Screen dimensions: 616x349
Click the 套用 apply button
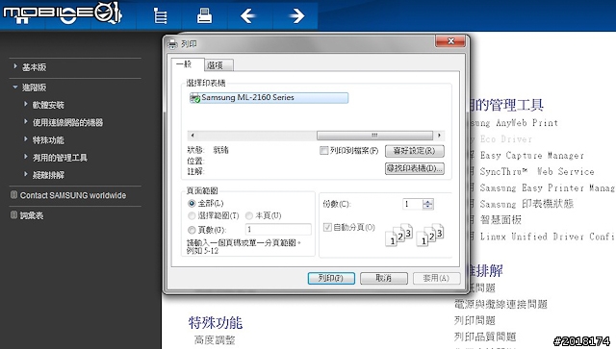(x=436, y=279)
